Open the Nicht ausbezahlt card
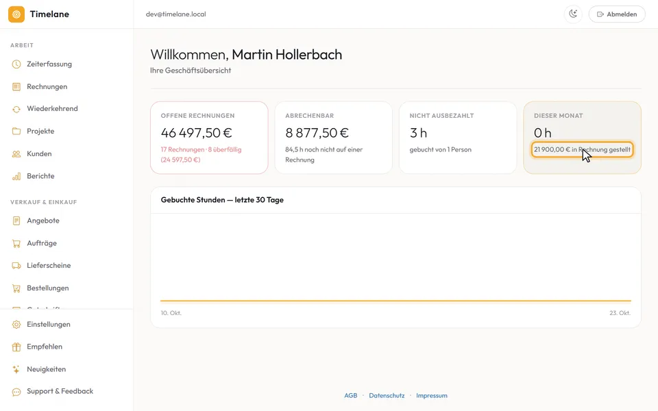The width and height of the screenshot is (658, 411). [x=458, y=138]
